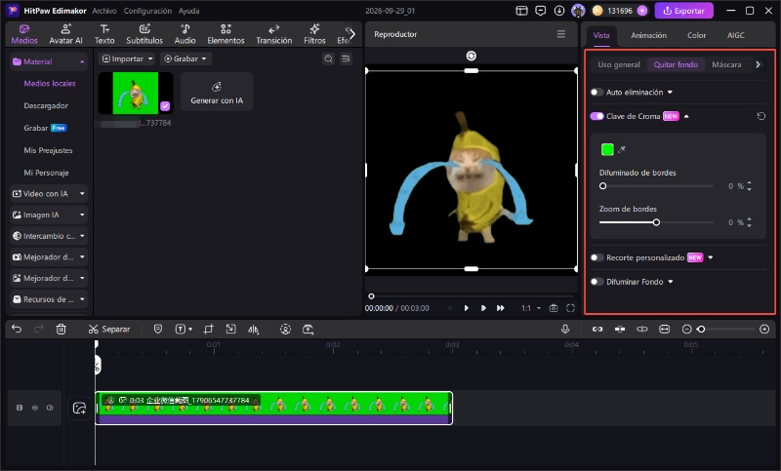Open the Audio library
The image size is (781, 471).
[x=185, y=34]
